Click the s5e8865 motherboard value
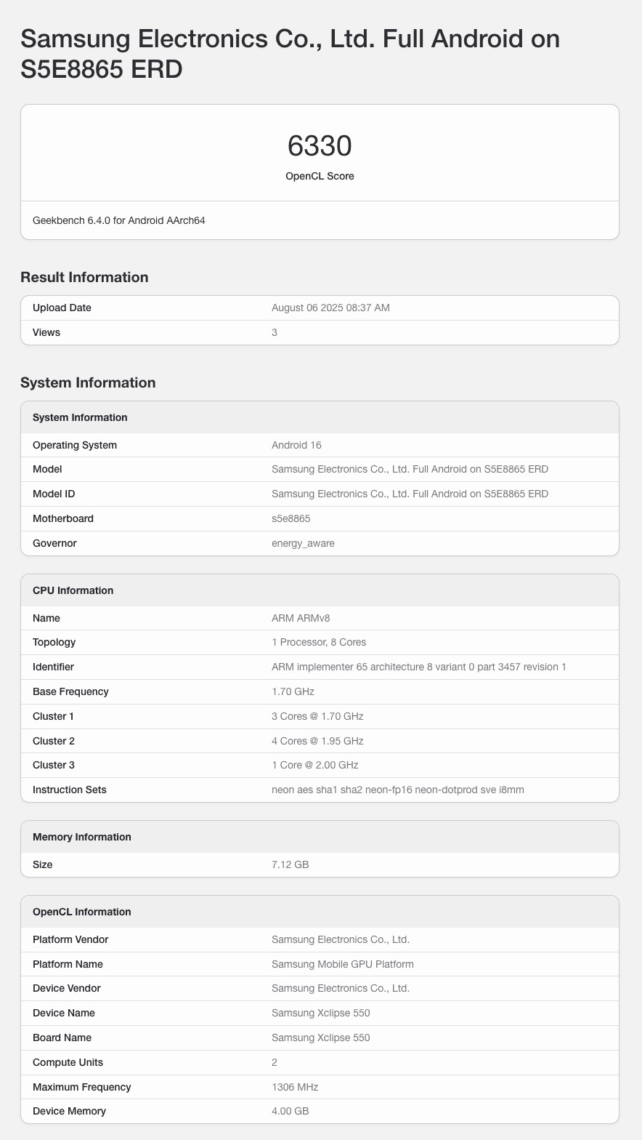642x1140 pixels. pyautogui.click(x=290, y=518)
